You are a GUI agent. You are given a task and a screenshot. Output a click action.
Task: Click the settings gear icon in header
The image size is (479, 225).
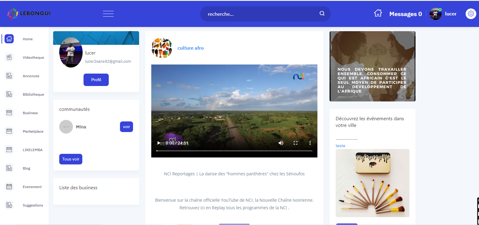click(x=471, y=14)
